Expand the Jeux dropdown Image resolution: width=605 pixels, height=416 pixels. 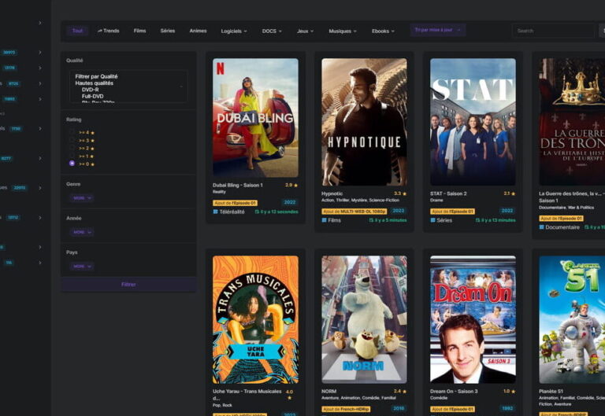(x=305, y=31)
